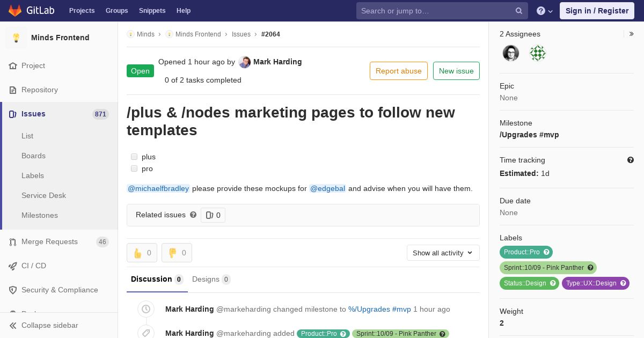The image size is (644, 338).
Task: Open the Help question mark menu
Action: tap(545, 11)
